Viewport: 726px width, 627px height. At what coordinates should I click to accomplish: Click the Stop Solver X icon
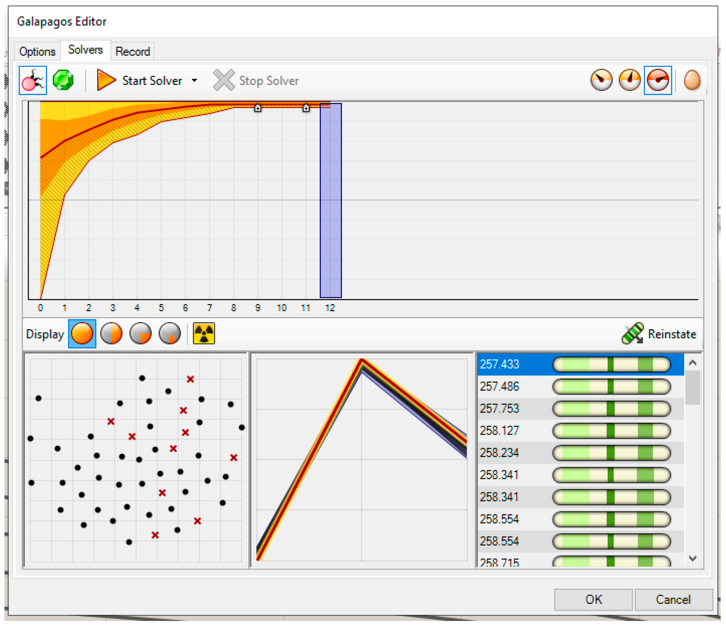[223, 80]
